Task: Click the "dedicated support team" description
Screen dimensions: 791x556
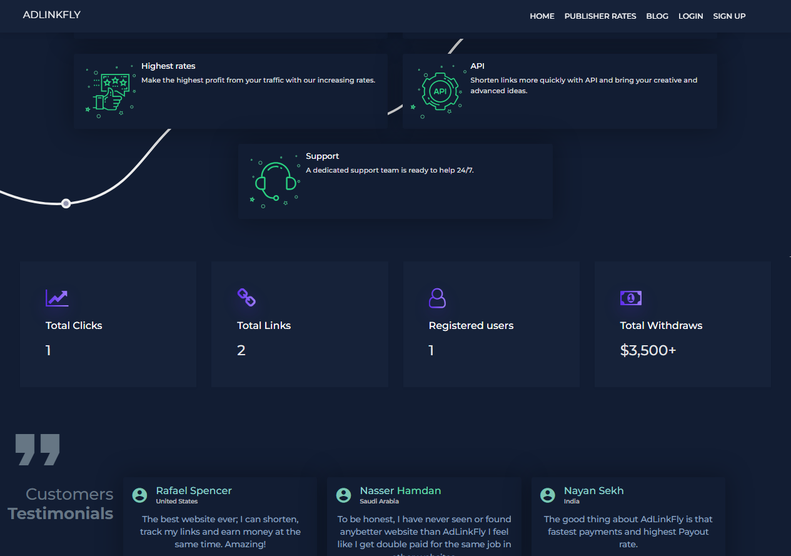Action: (x=390, y=170)
